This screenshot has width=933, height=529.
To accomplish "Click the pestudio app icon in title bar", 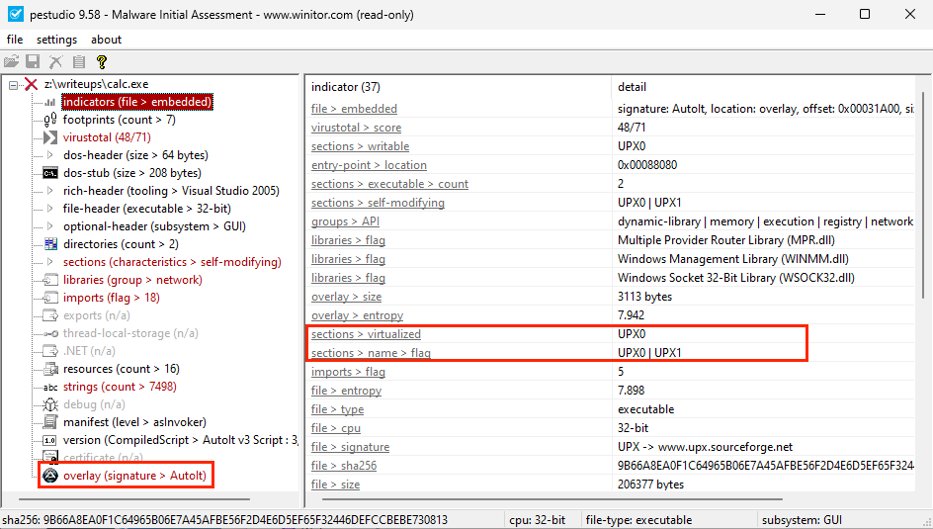I will (x=15, y=14).
